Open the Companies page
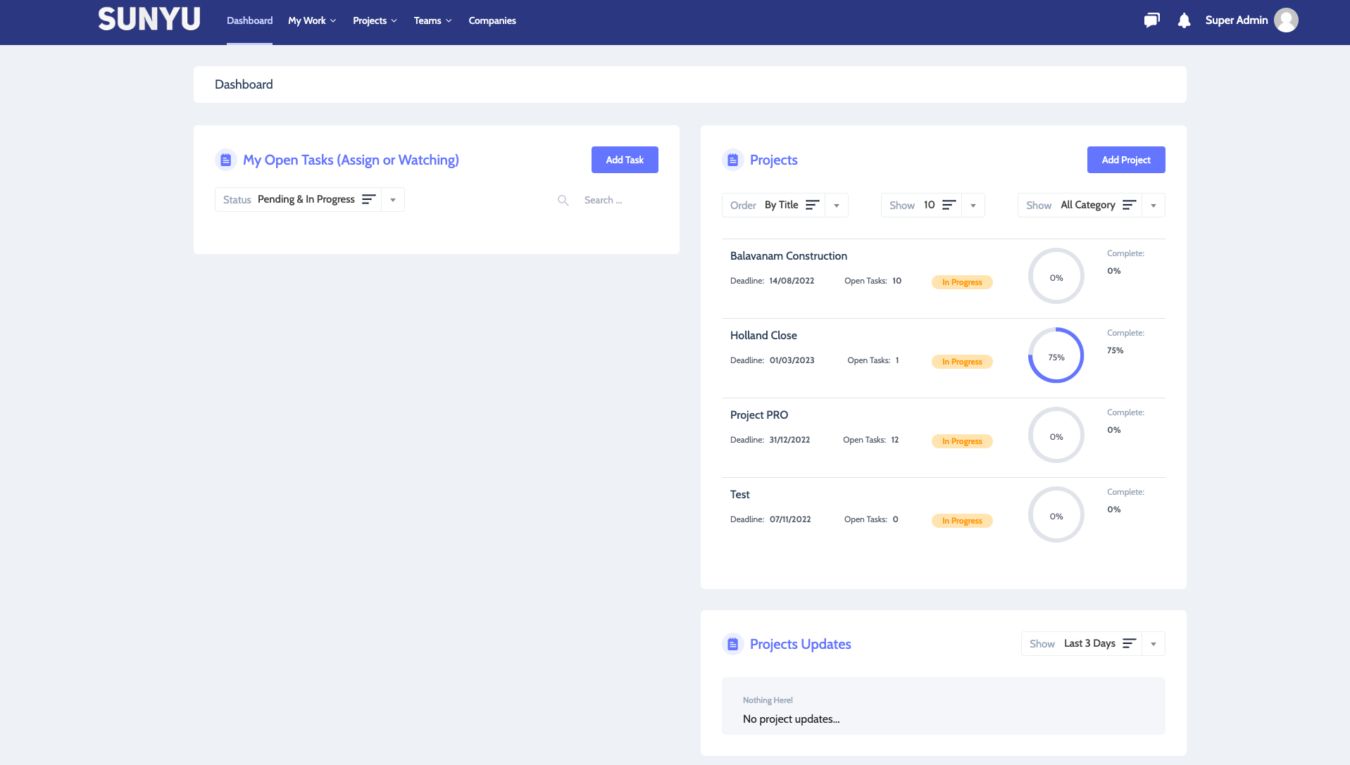This screenshot has height=765, width=1350. [x=492, y=20]
